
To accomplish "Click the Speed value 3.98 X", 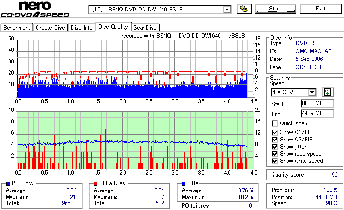I will pyautogui.click(x=330, y=203).
